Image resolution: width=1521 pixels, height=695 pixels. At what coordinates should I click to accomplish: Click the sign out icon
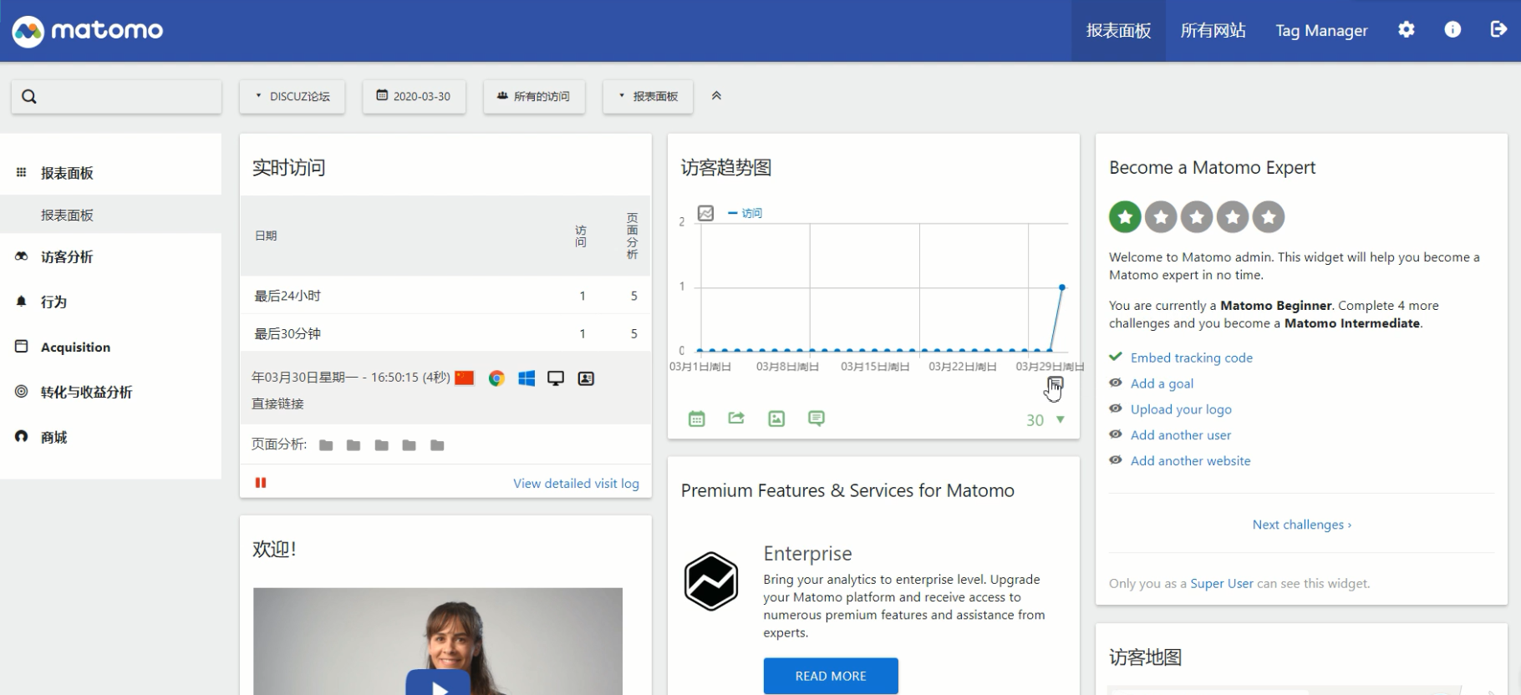coord(1498,30)
